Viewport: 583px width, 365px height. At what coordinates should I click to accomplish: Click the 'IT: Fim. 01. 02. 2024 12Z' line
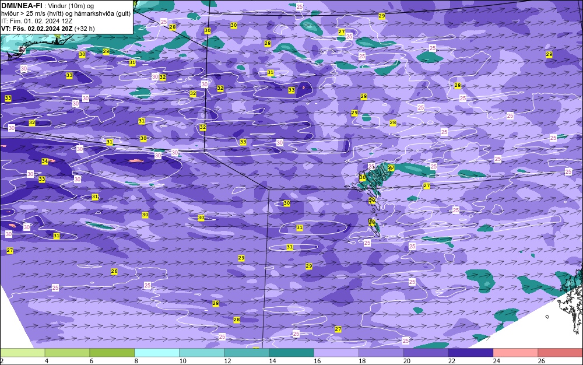click(x=37, y=21)
